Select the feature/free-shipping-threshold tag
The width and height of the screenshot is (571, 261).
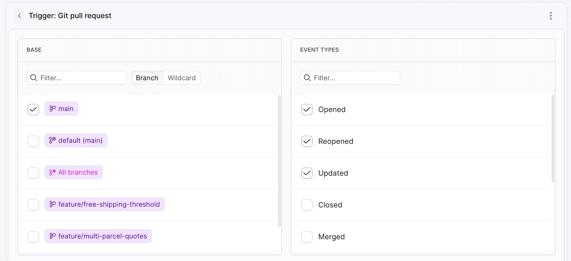104,204
